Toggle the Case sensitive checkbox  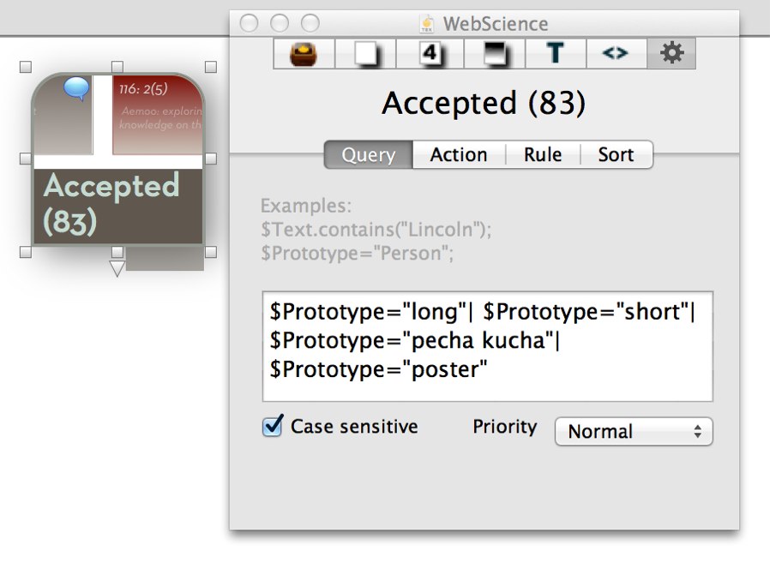(273, 426)
